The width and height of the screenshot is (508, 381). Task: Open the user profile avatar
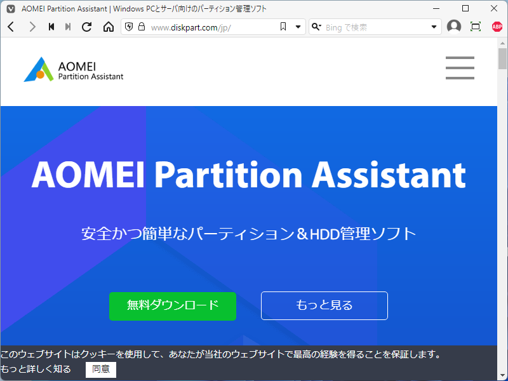click(454, 27)
